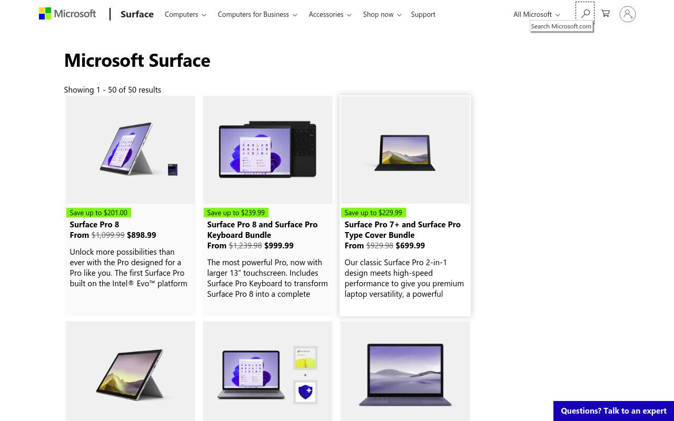This screenshot has width=674, height=421.
Task: Open the shopping cart icon
Action: 606,14
